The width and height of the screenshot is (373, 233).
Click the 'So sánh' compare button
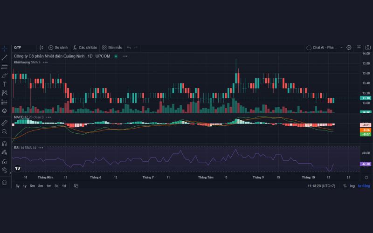point(58,48)
